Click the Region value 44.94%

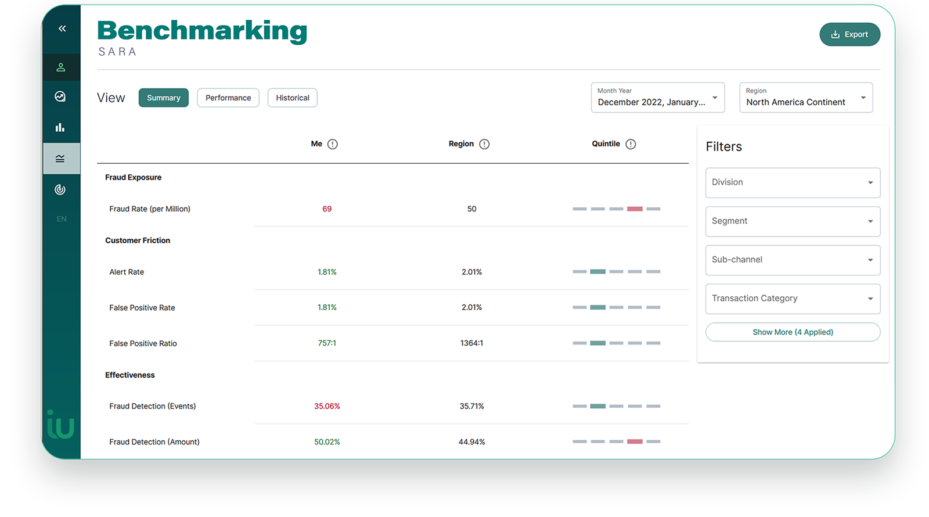[471, 442]
